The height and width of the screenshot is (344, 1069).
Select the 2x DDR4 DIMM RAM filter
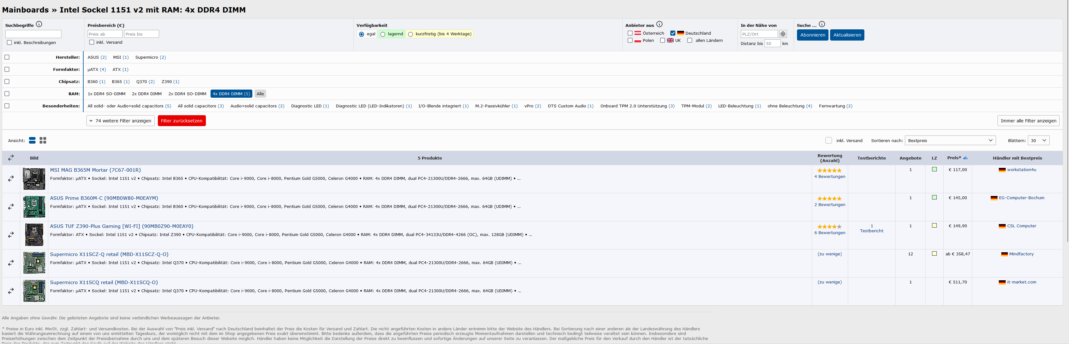tap(147, 94)
